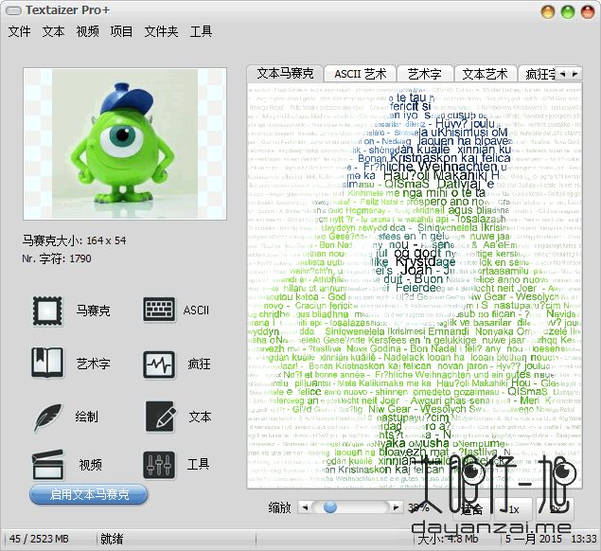601x551 pixels.
Task: Click the text mosaic output preview
Action: click(x=415, y=286)
